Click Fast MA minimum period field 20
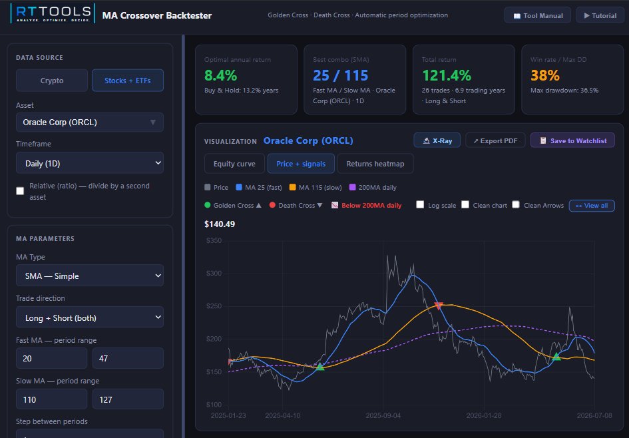The width and height of the screenshot is (629, 438). tap(51, 358)
